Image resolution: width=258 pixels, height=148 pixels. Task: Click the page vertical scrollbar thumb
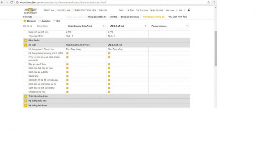pyautogui.click(x=216, y=49)
